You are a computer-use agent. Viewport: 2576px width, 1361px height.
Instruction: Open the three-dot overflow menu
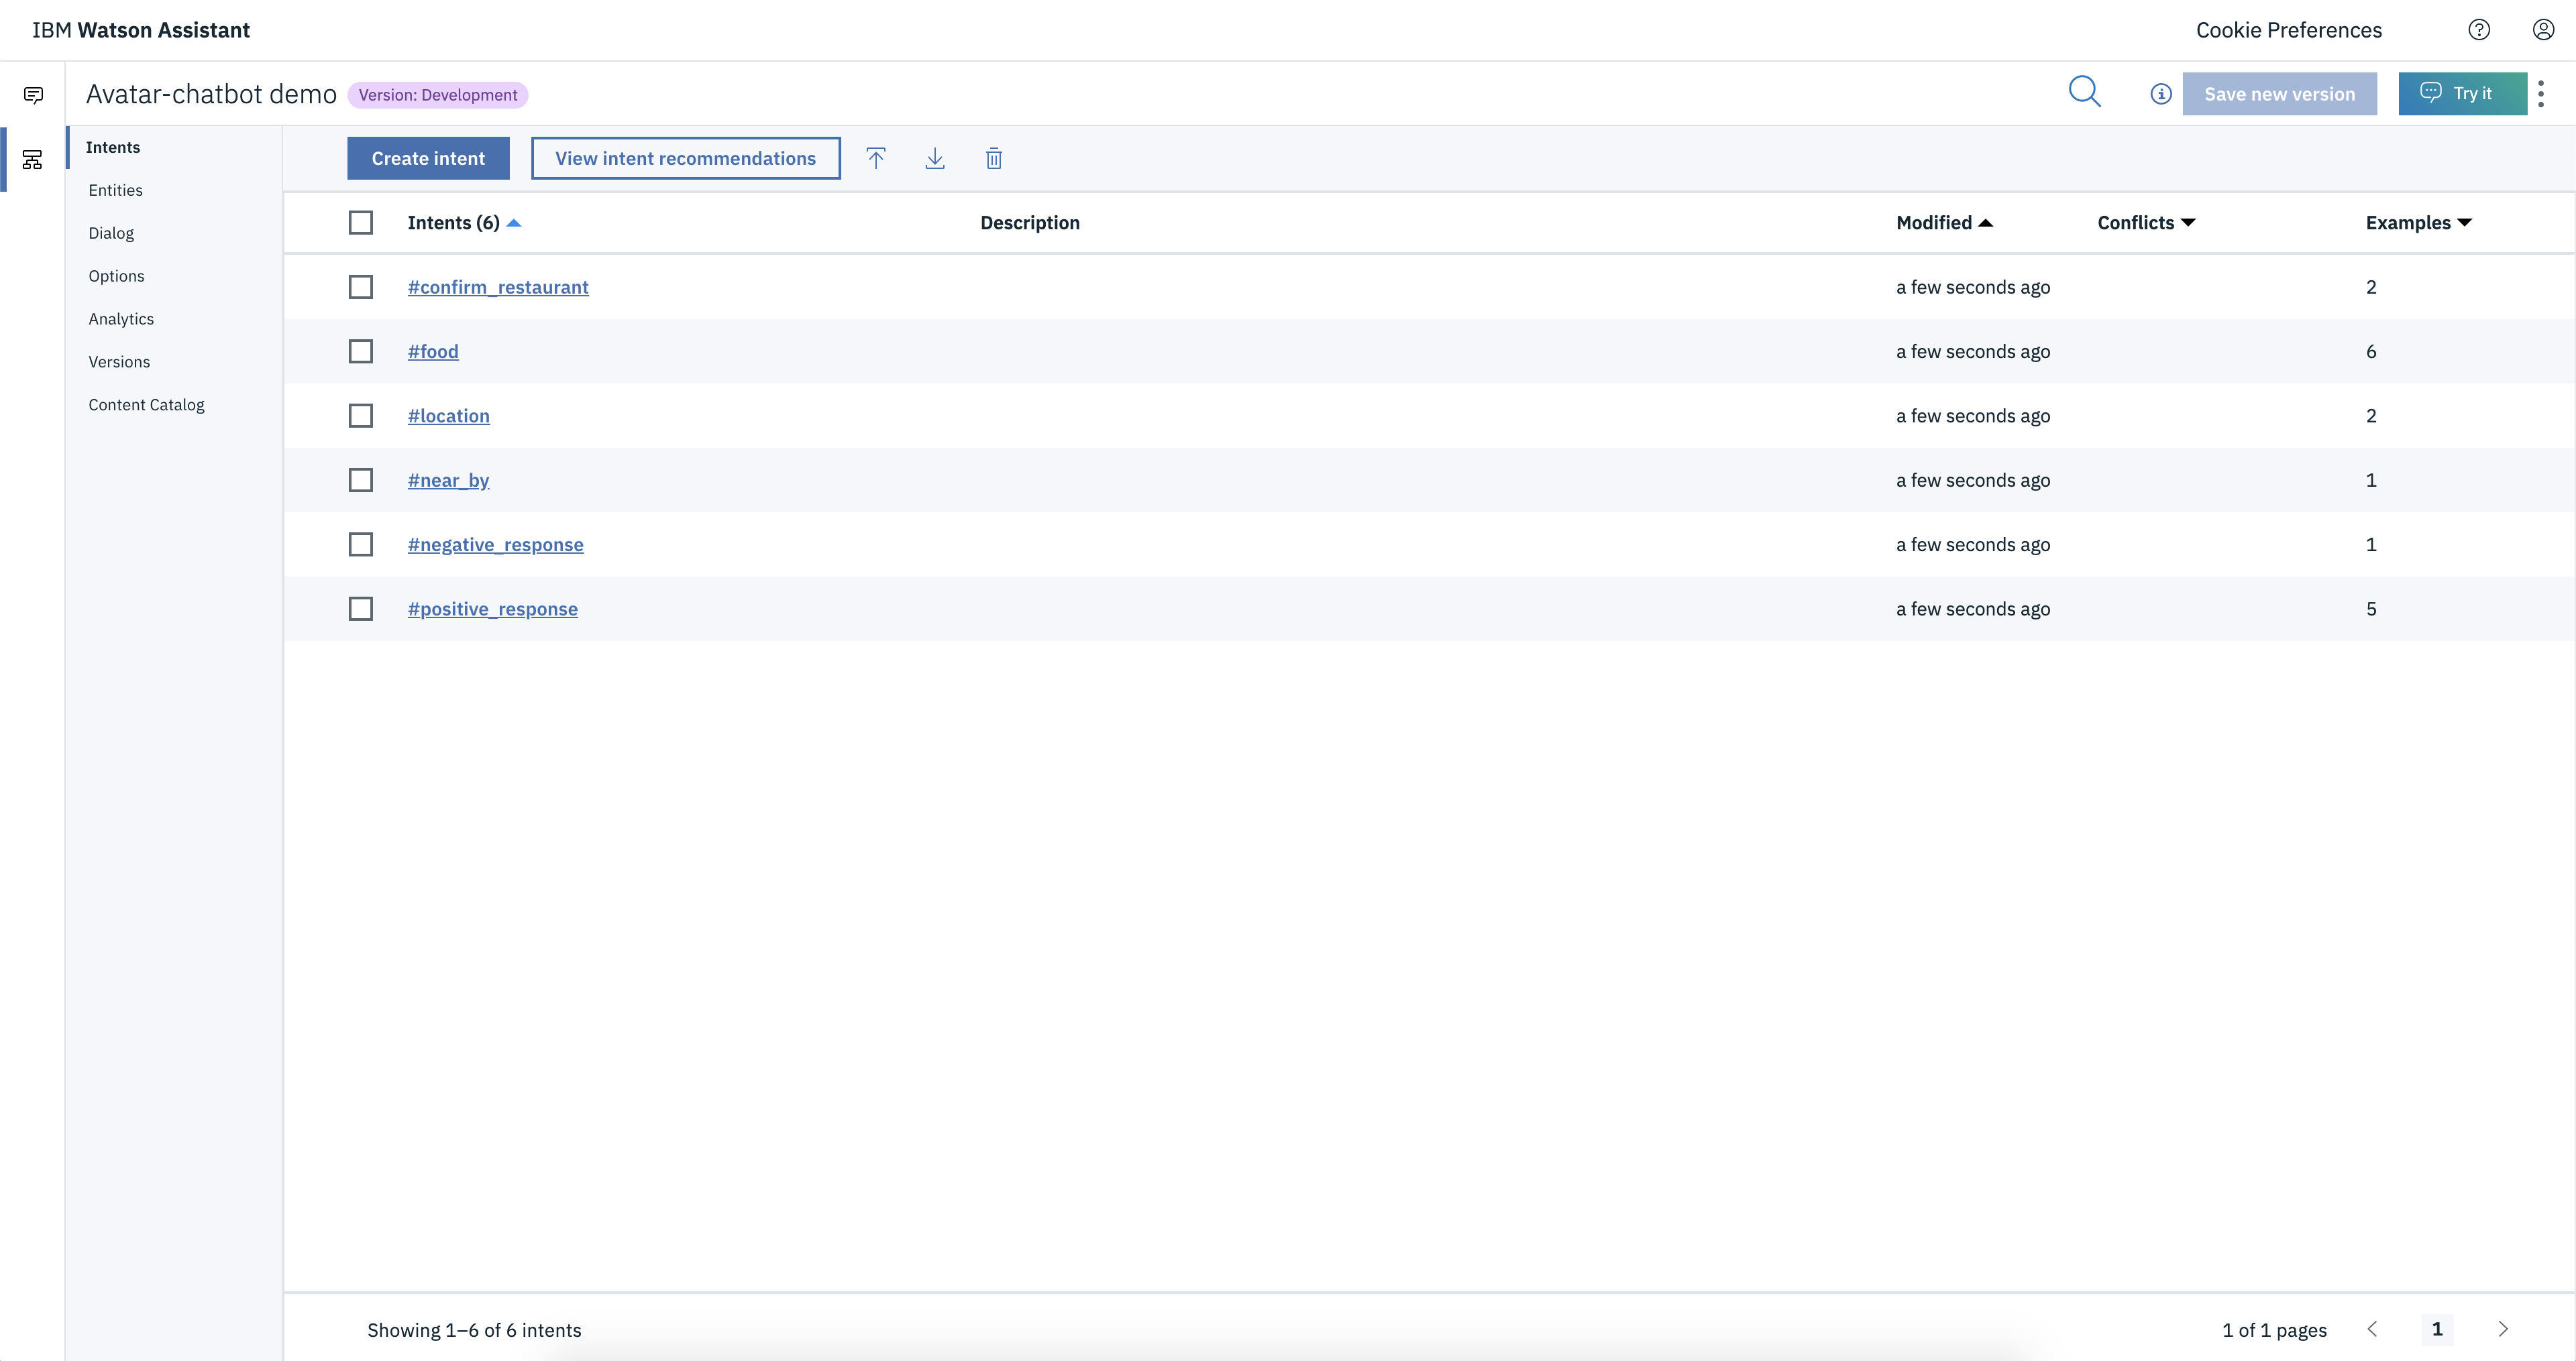2541,94
